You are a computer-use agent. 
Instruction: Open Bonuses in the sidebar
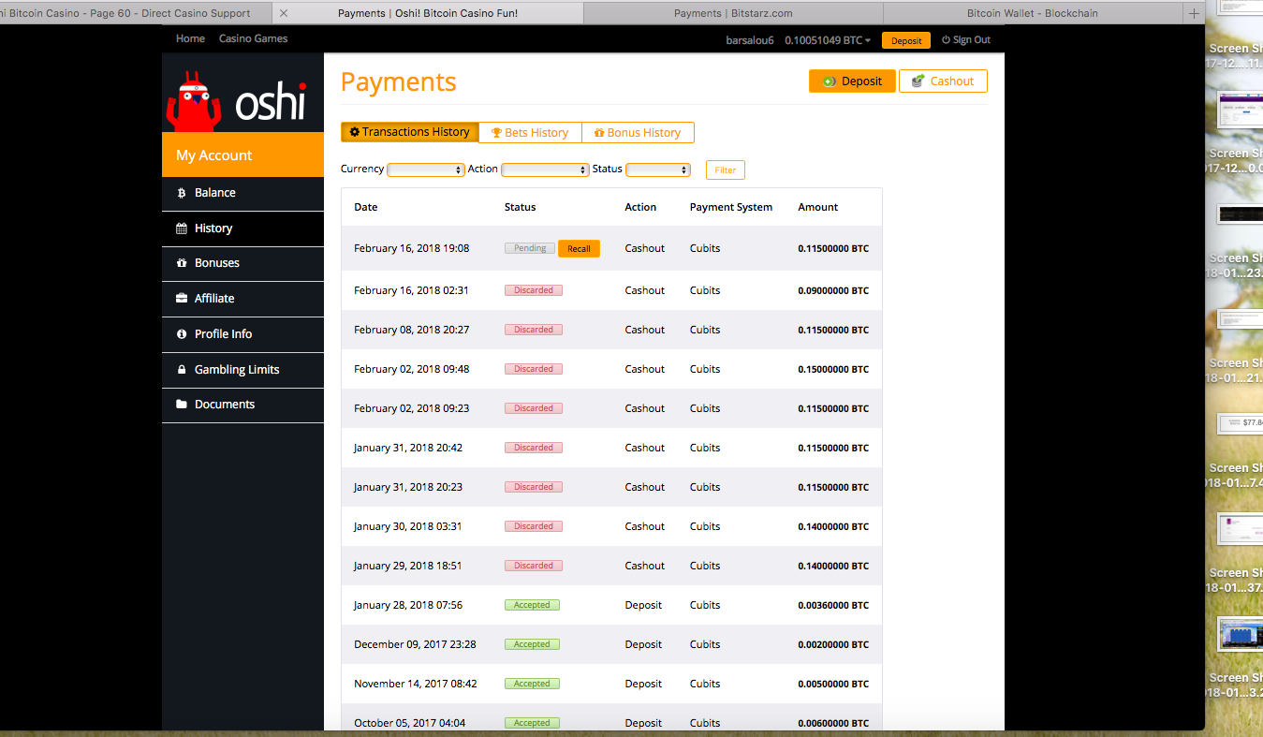coord(242,263)
